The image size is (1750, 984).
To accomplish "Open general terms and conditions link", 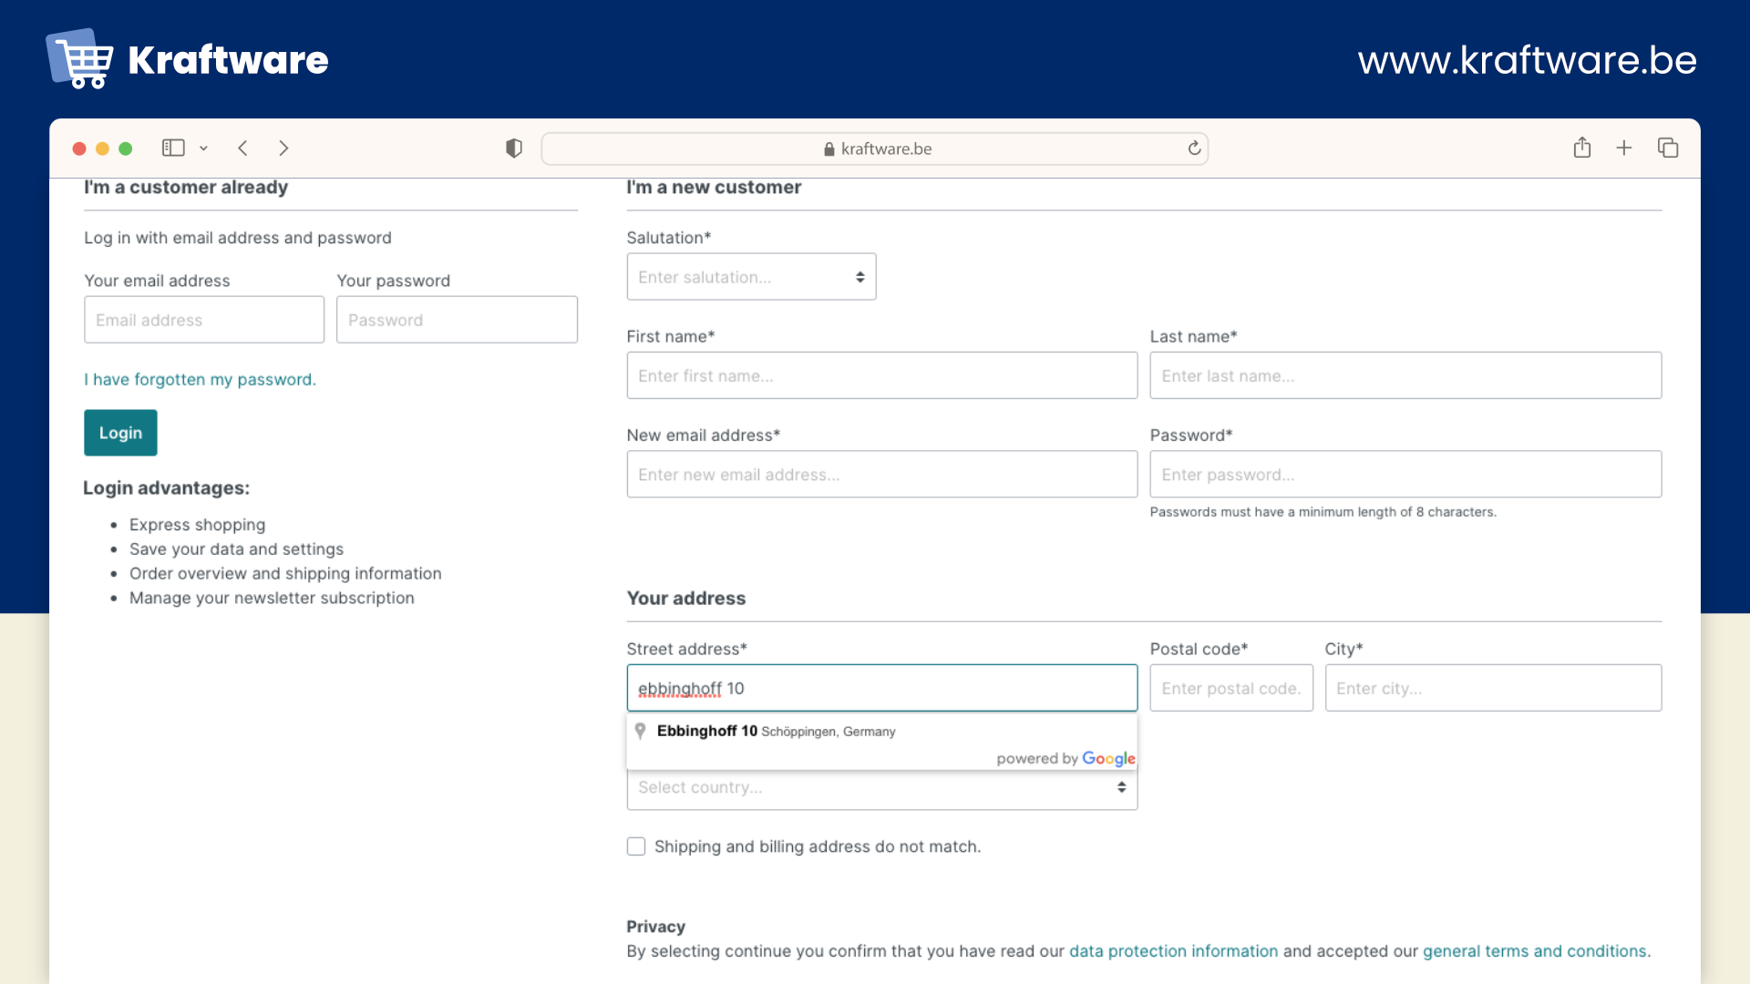I will (1536, 951).
